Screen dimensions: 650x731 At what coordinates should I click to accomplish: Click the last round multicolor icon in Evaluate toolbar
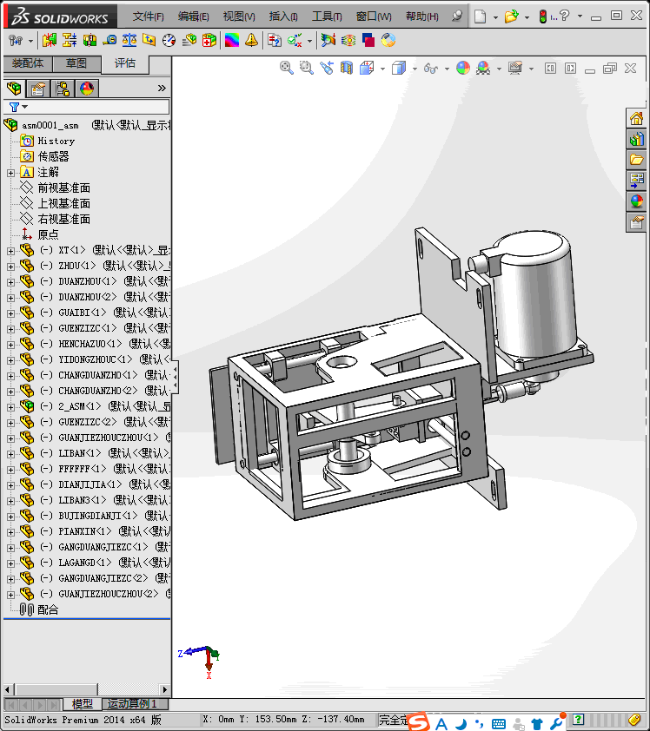pos(388,41)
